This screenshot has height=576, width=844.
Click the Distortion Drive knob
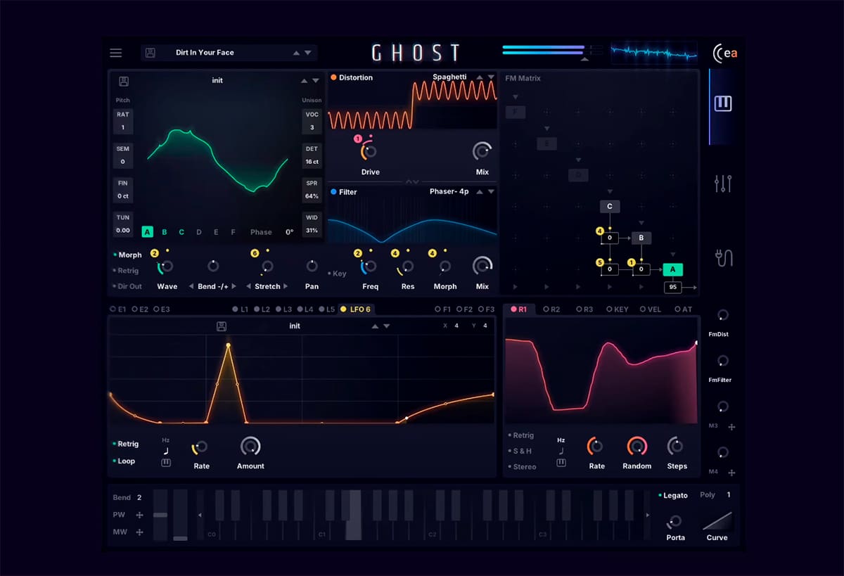point(370,151)
